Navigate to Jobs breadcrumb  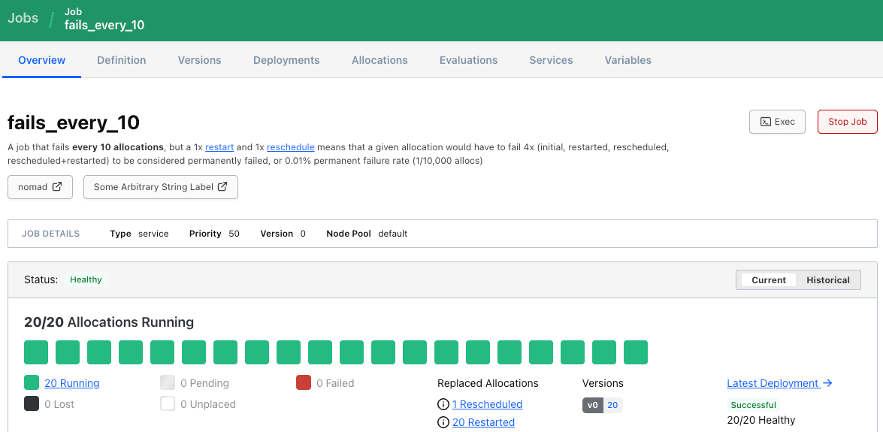point(23,19)
